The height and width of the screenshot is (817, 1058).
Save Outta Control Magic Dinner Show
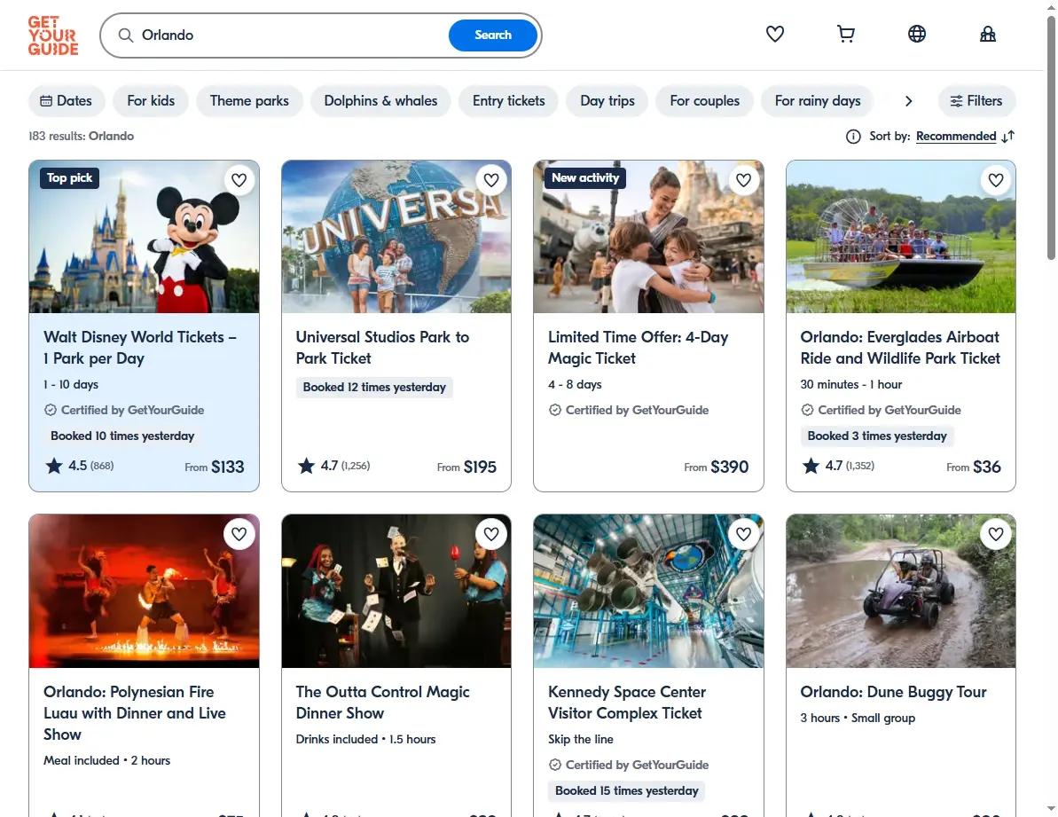(491, 534)
